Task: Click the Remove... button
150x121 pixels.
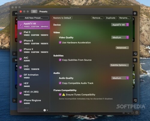Action: [x=97, y=18]
